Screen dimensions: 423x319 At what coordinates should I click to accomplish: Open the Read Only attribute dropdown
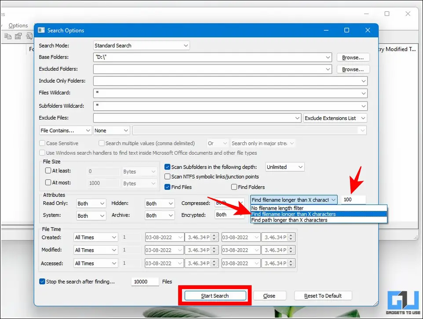click(x=91, y=203)
